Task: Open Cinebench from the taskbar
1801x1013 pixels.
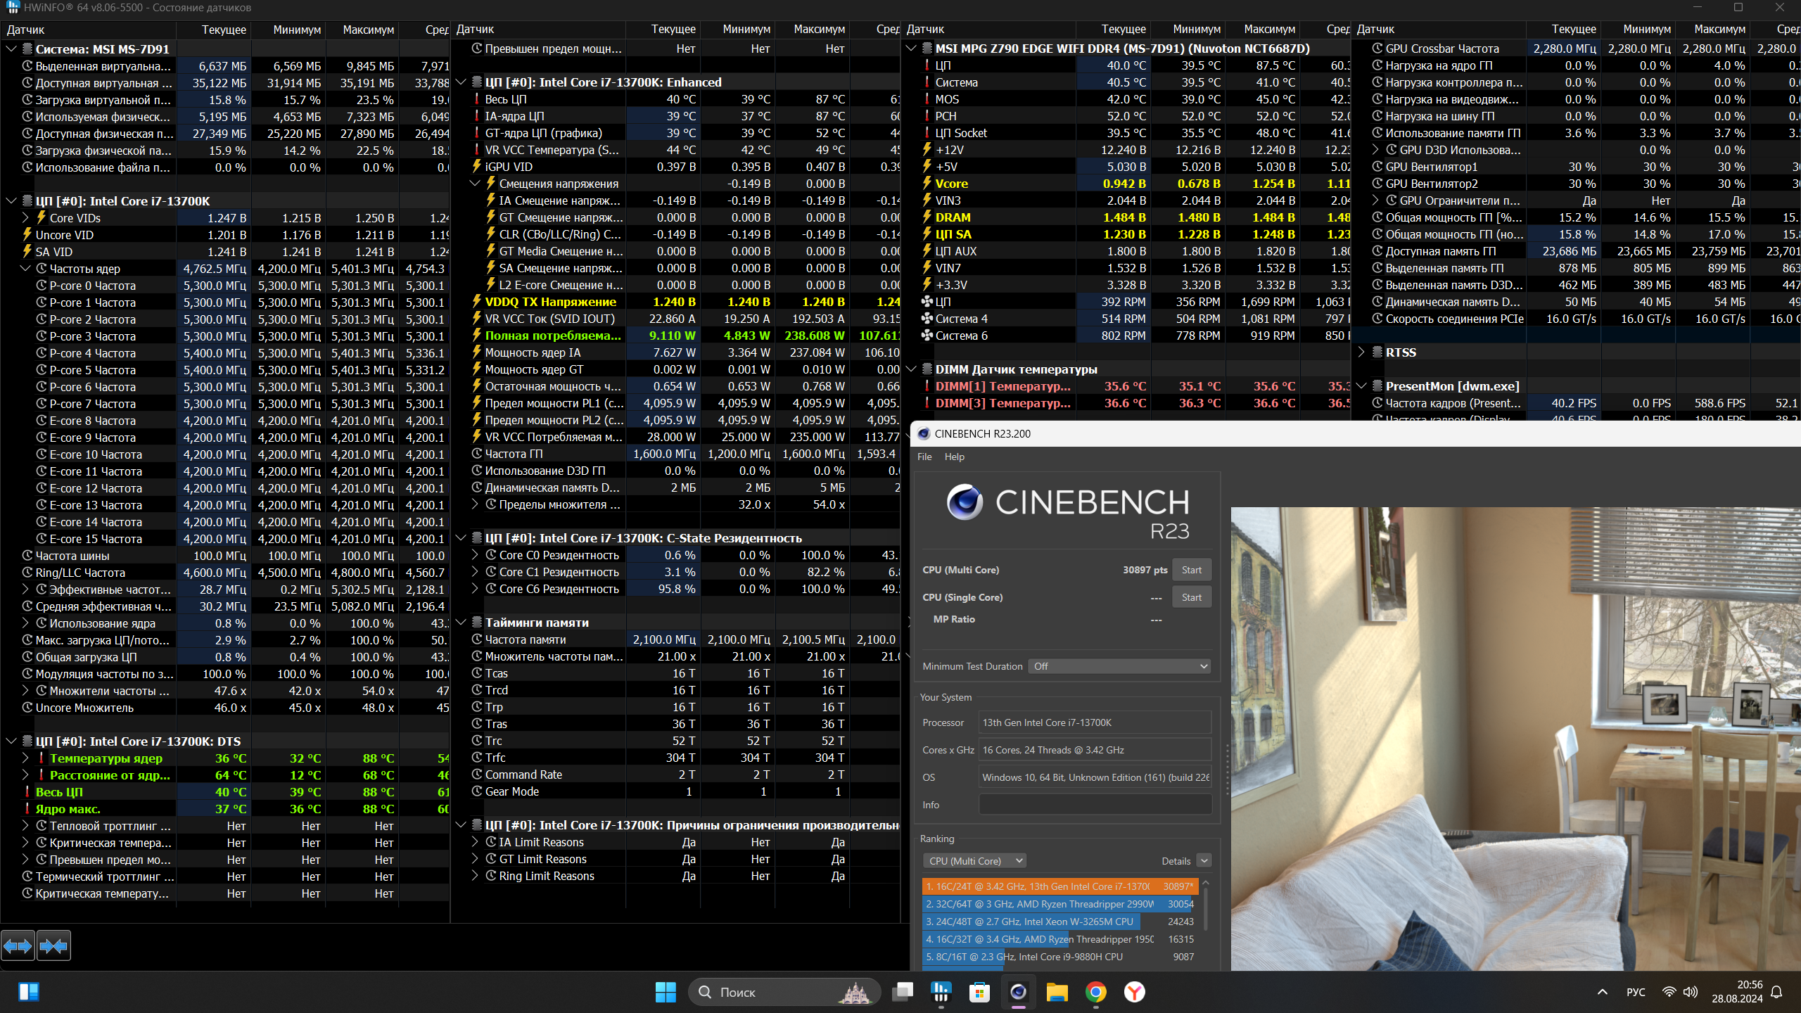Action: (x=1018, y=992)
